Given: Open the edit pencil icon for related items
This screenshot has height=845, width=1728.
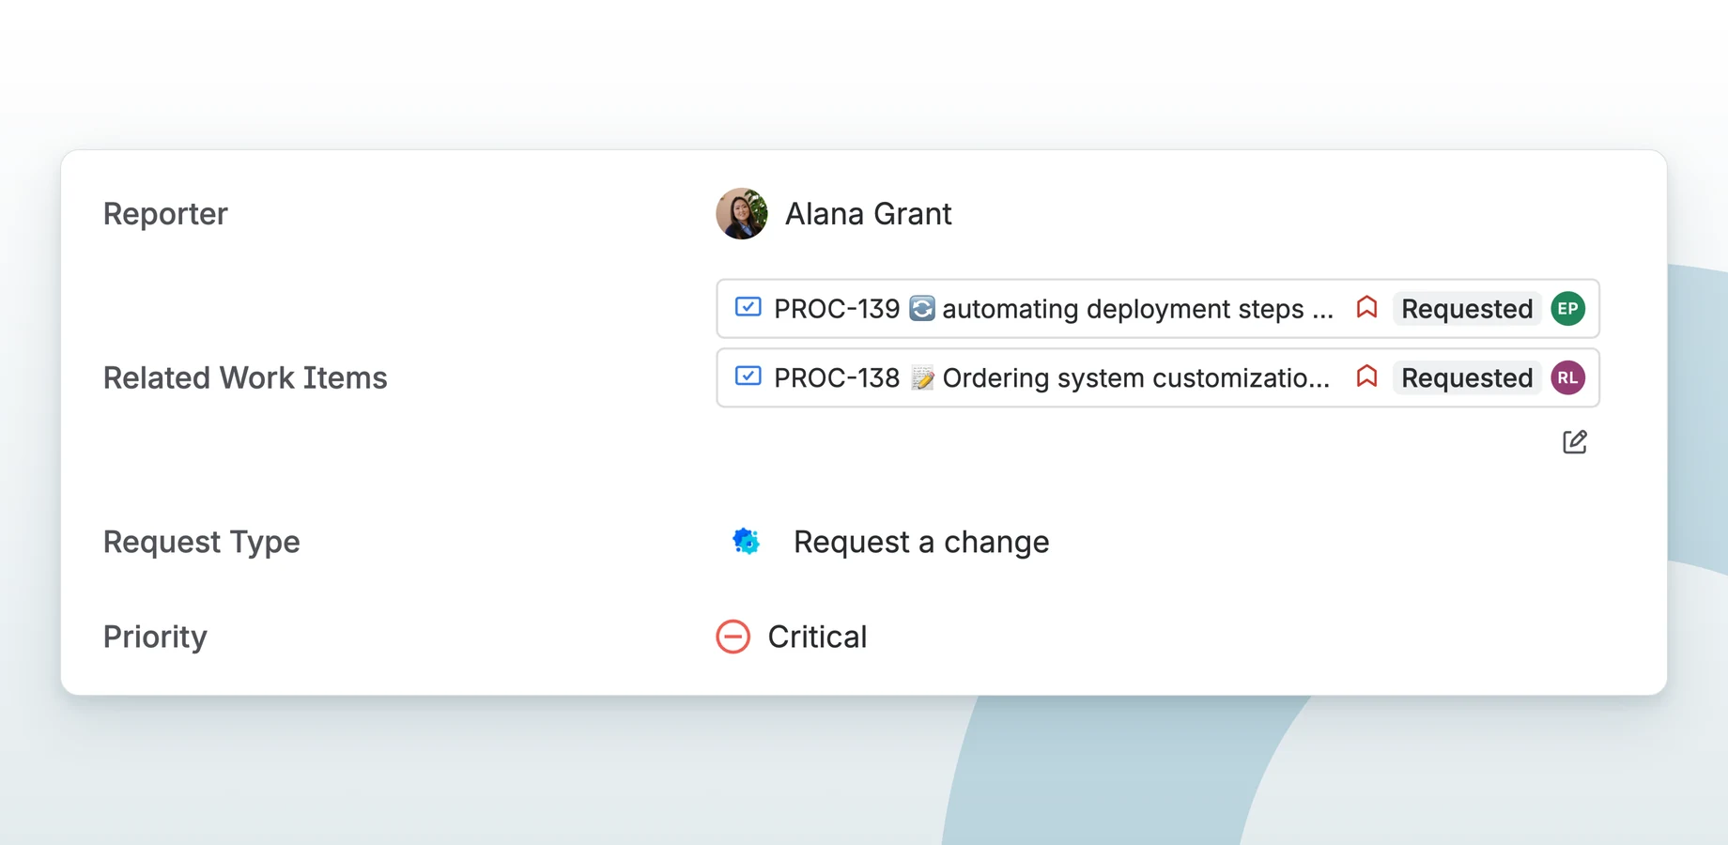Looking at the screenshot, I should 1575,441.
